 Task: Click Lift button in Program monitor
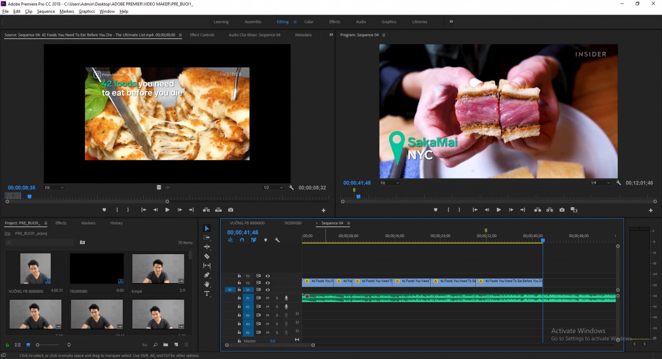[x=538, y=210]
